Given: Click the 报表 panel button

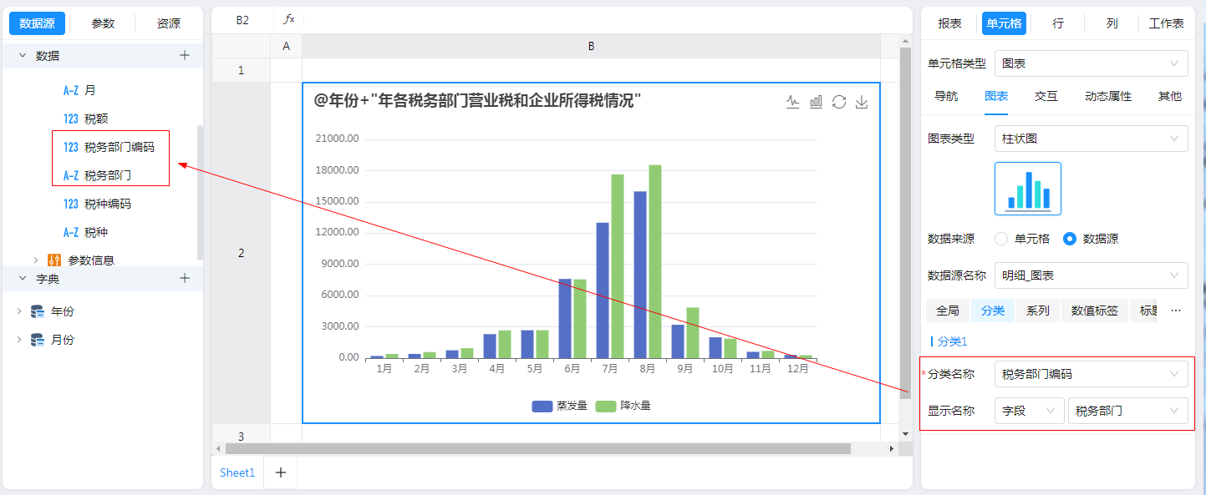Looking at the screenshot, I should coord(949,23).
